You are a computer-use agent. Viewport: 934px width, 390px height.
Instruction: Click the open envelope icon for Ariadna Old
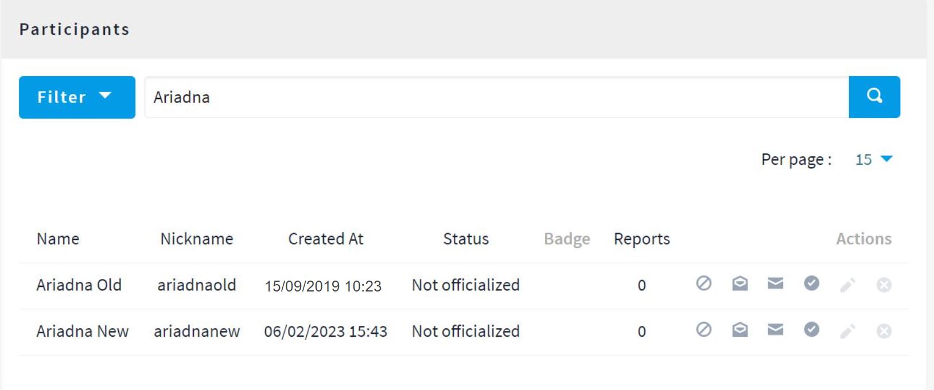coord(740,283)
